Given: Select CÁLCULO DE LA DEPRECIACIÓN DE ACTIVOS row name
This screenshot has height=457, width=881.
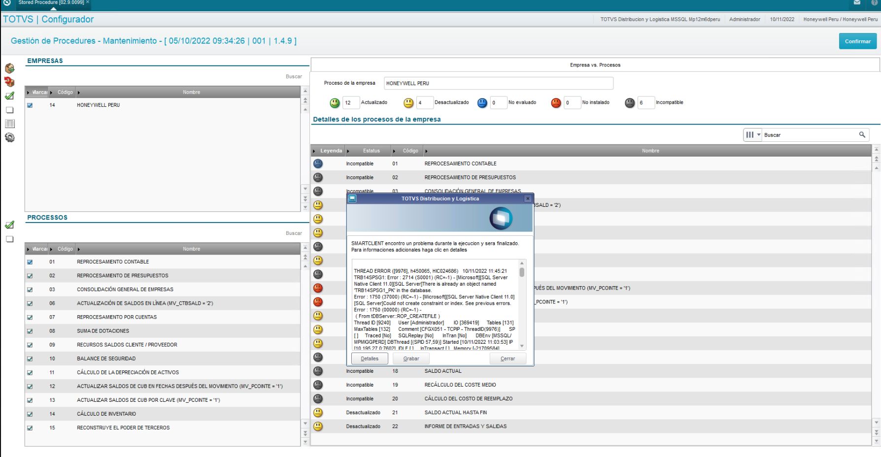Looking at the screenshot, I should pyautogui.click(x=128, y=372).
